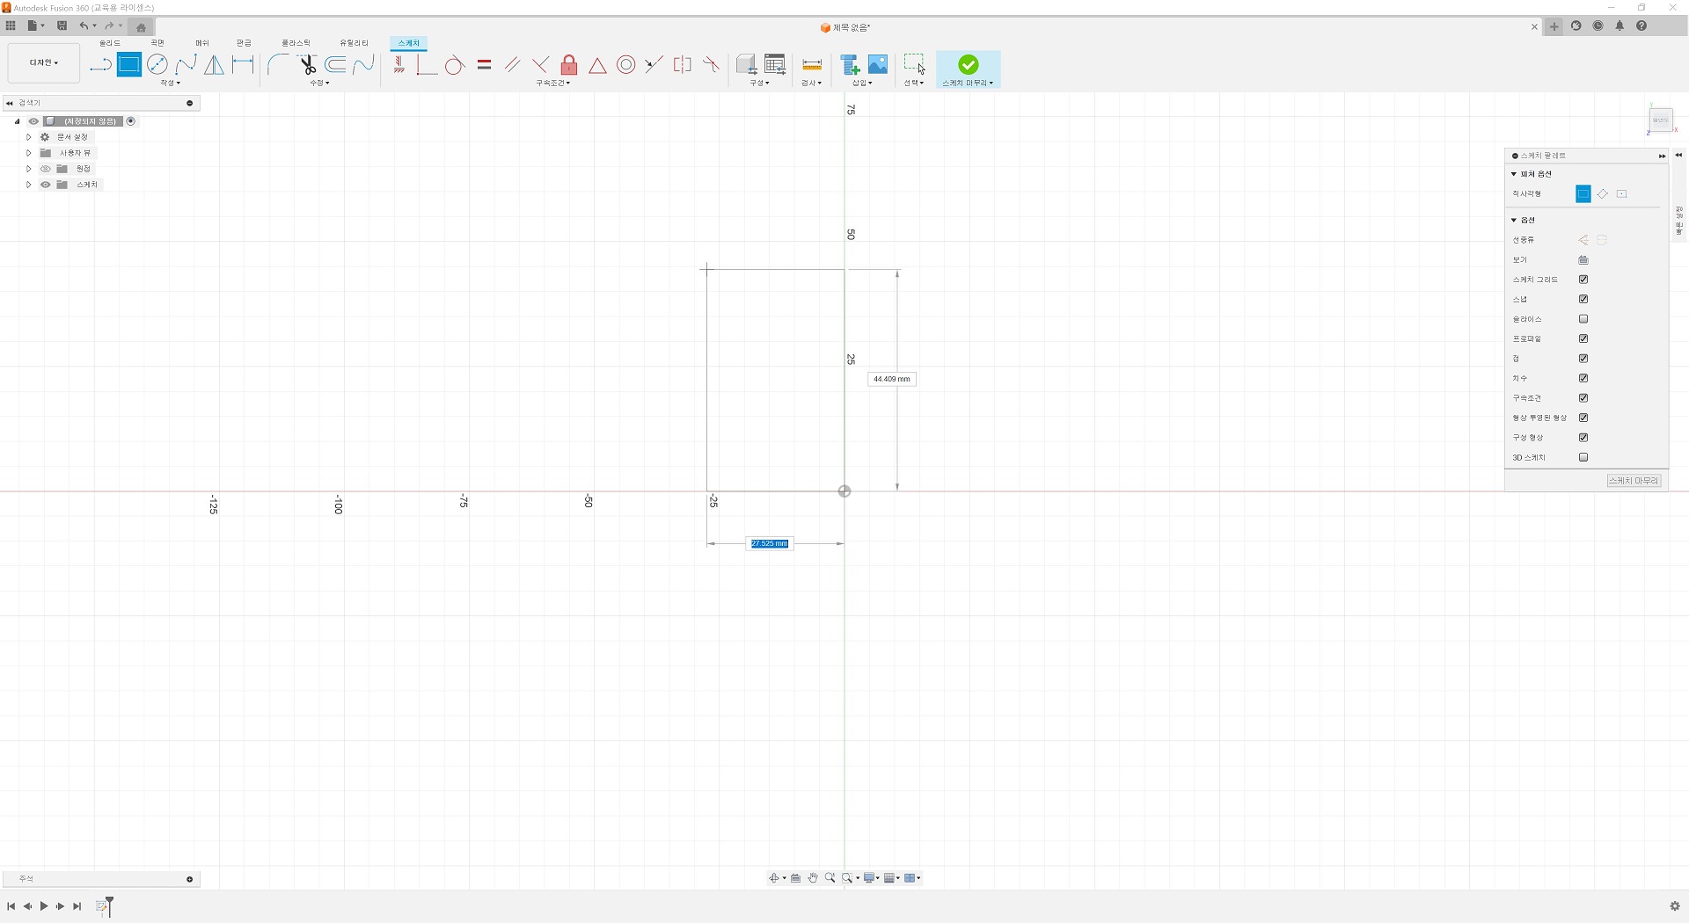Screen dimensions: 1689x923
Task: Toggle visibility eye of 스케치 folder
Action: coord(46,185)
